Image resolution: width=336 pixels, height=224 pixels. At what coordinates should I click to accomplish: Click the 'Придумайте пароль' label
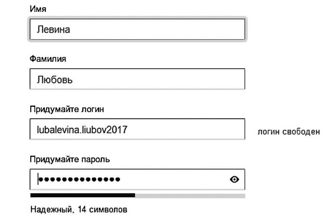point(69,159)
